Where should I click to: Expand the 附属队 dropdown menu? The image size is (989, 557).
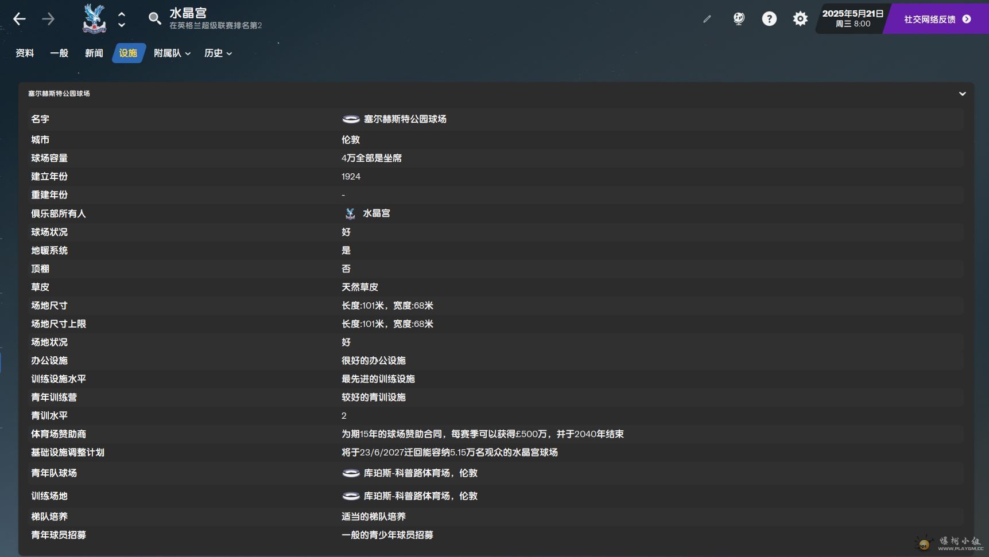(x=172, y=53)
